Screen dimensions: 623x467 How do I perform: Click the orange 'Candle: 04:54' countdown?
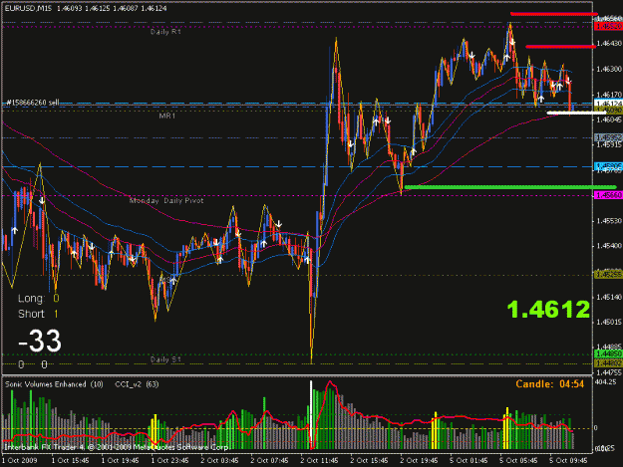550,383
